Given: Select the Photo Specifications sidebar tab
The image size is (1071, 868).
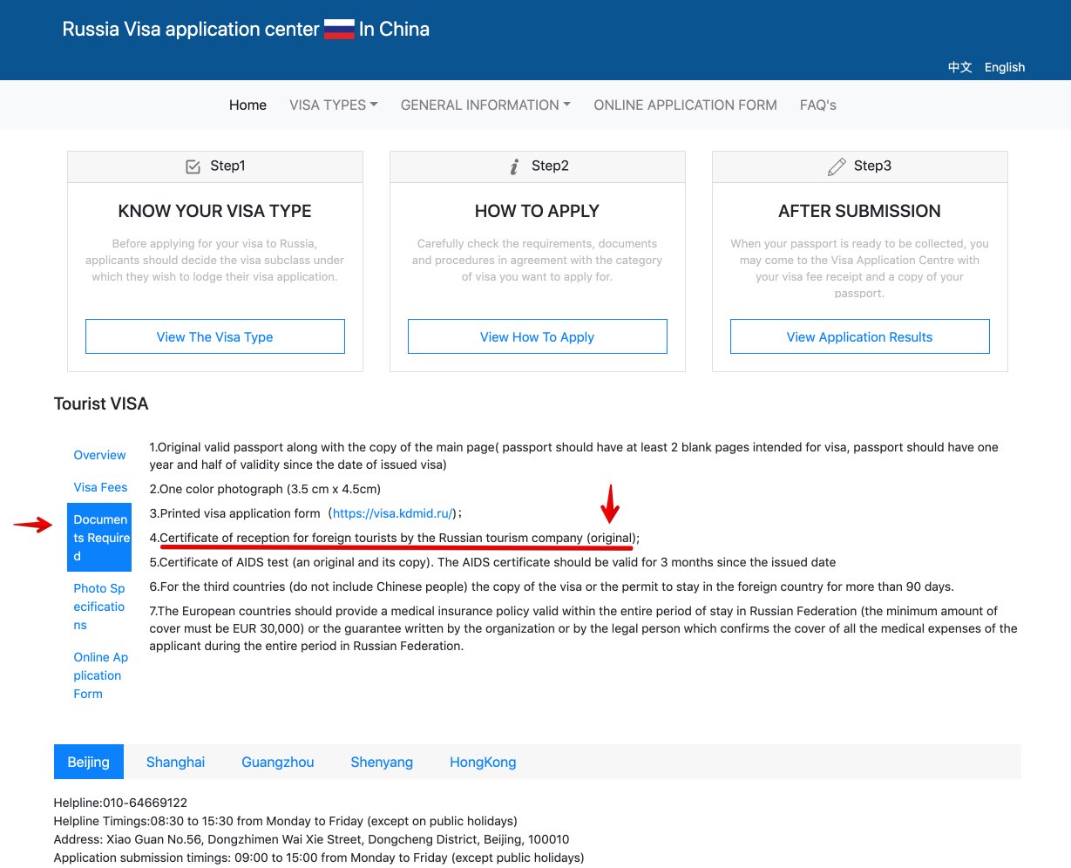Looking at the screenshot, I should tap(99, 607).
